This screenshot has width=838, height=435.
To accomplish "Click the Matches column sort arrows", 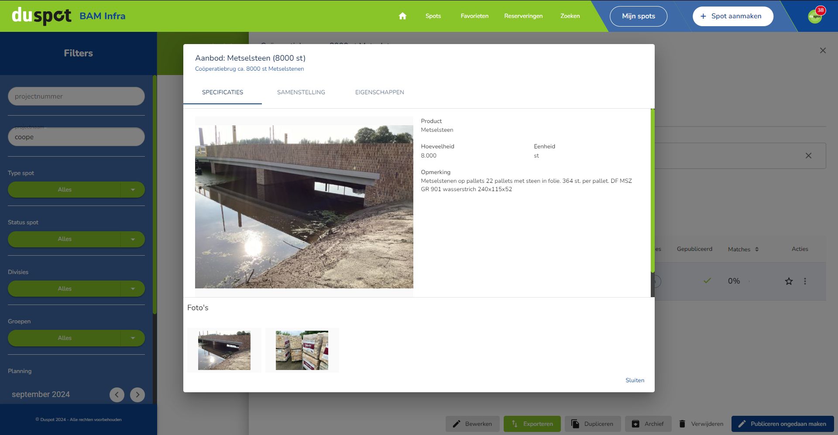I will pyautogui.click(x=757, y=249).
